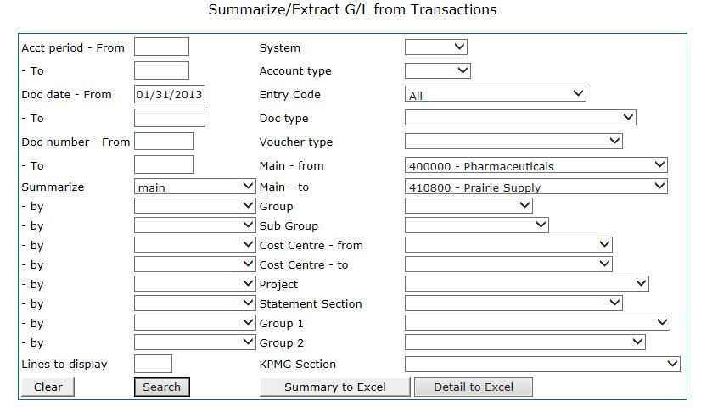Click Detail to Excel button

click(x=474, y=387)
